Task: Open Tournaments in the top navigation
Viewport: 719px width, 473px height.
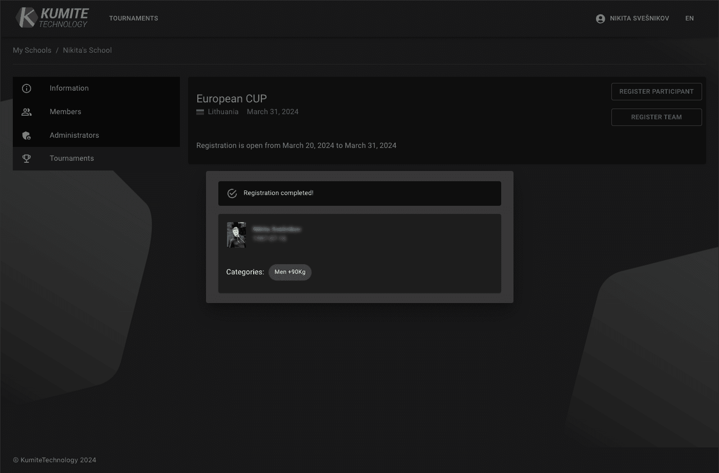Action: click(133, 18)
